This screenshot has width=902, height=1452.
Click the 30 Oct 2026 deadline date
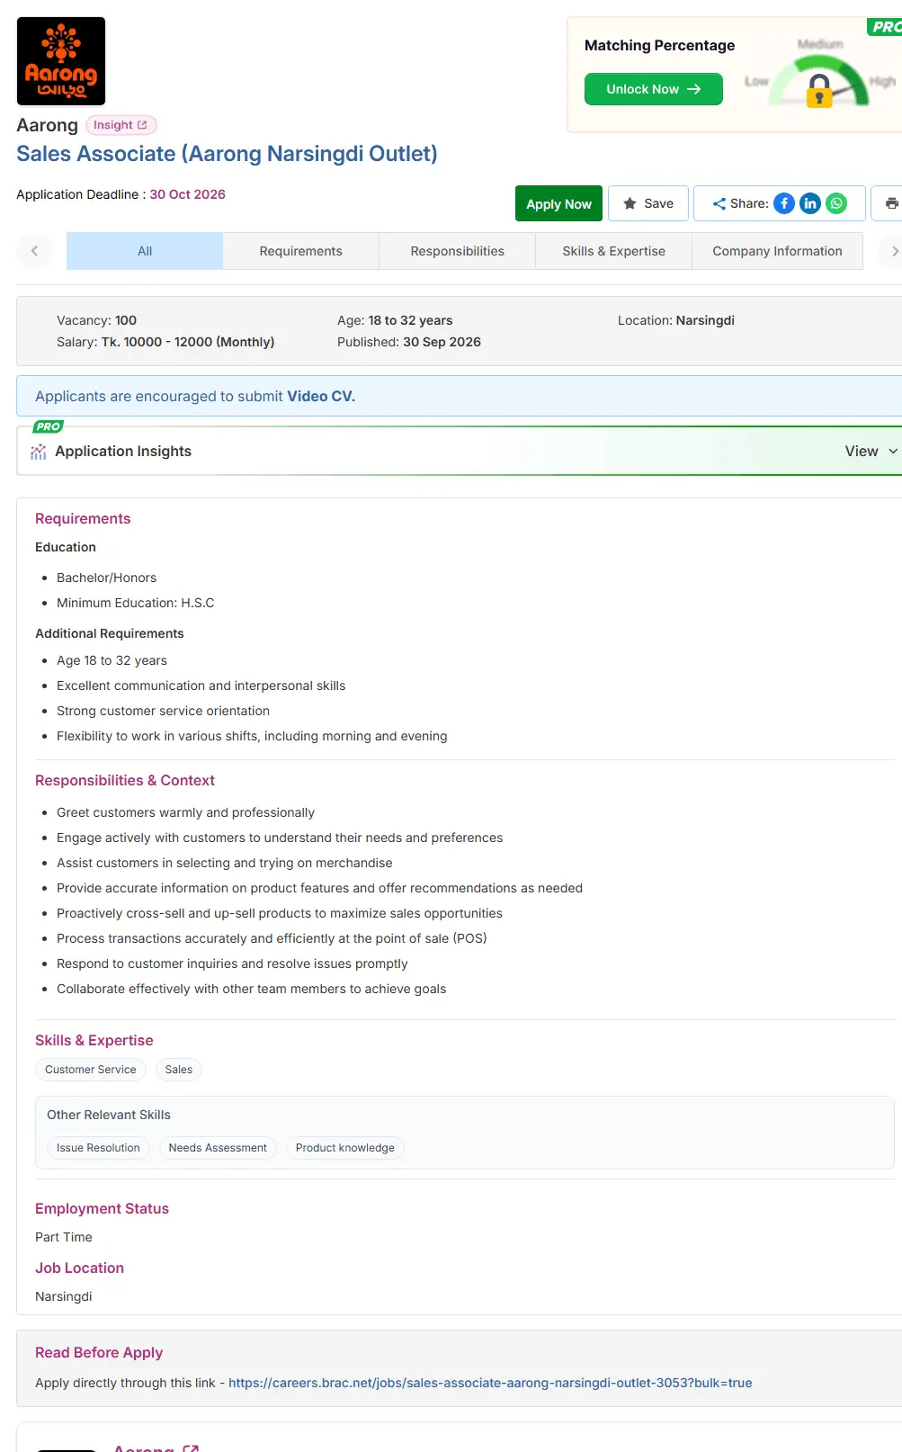click(188, 194)
